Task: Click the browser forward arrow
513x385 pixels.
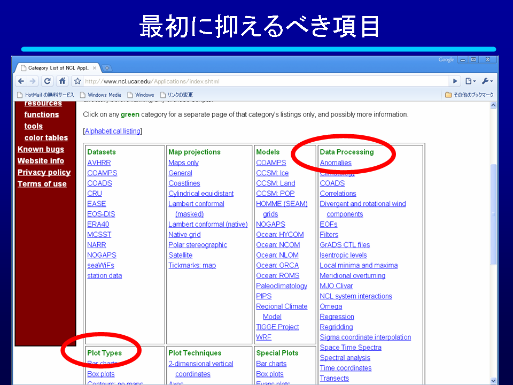Action: pyautogui.click(x=33, y=81)
